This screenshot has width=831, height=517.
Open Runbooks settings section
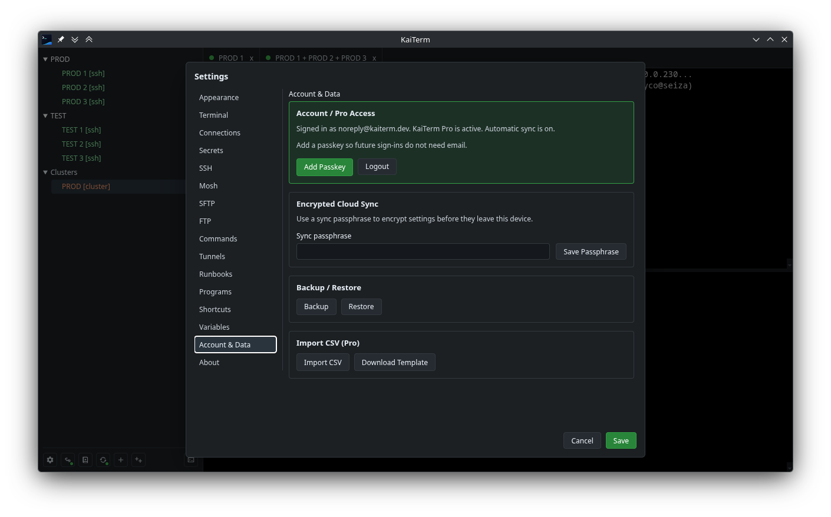[x=235, y=274]
